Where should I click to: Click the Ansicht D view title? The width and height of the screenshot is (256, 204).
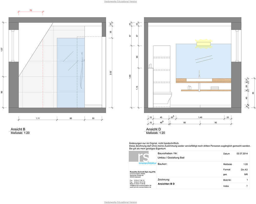click(153, 129)
